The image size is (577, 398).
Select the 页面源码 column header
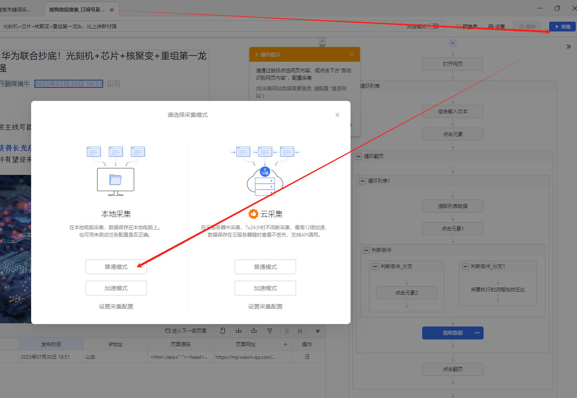(x=181, y=344)
